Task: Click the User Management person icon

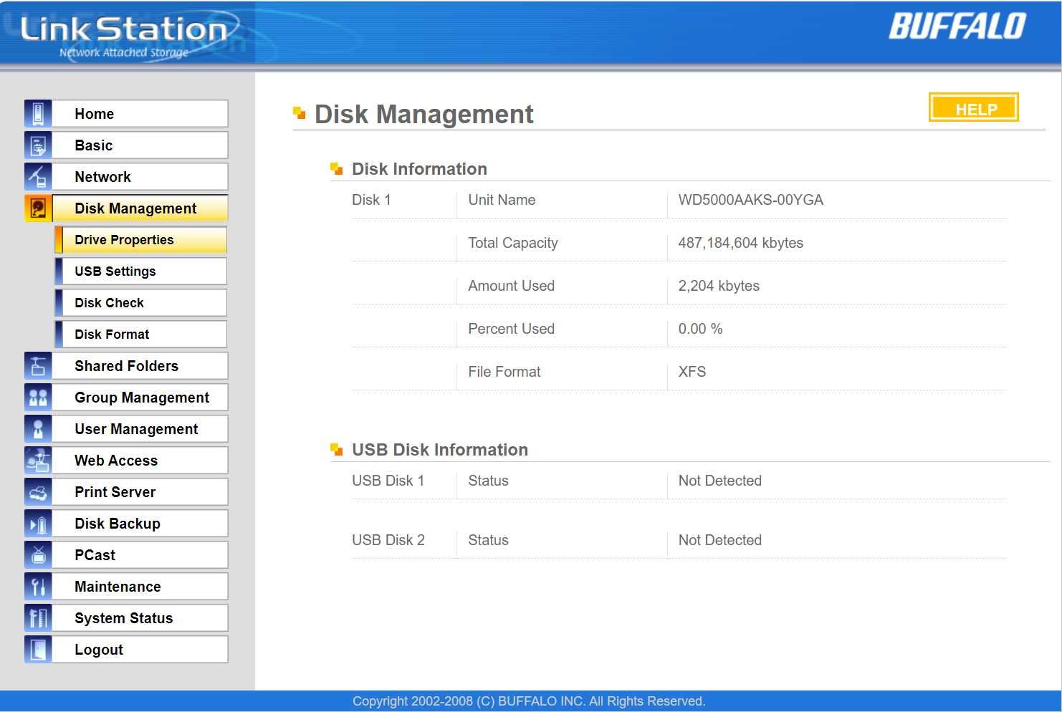Action: pyautogui.click(x=38, y=429)
